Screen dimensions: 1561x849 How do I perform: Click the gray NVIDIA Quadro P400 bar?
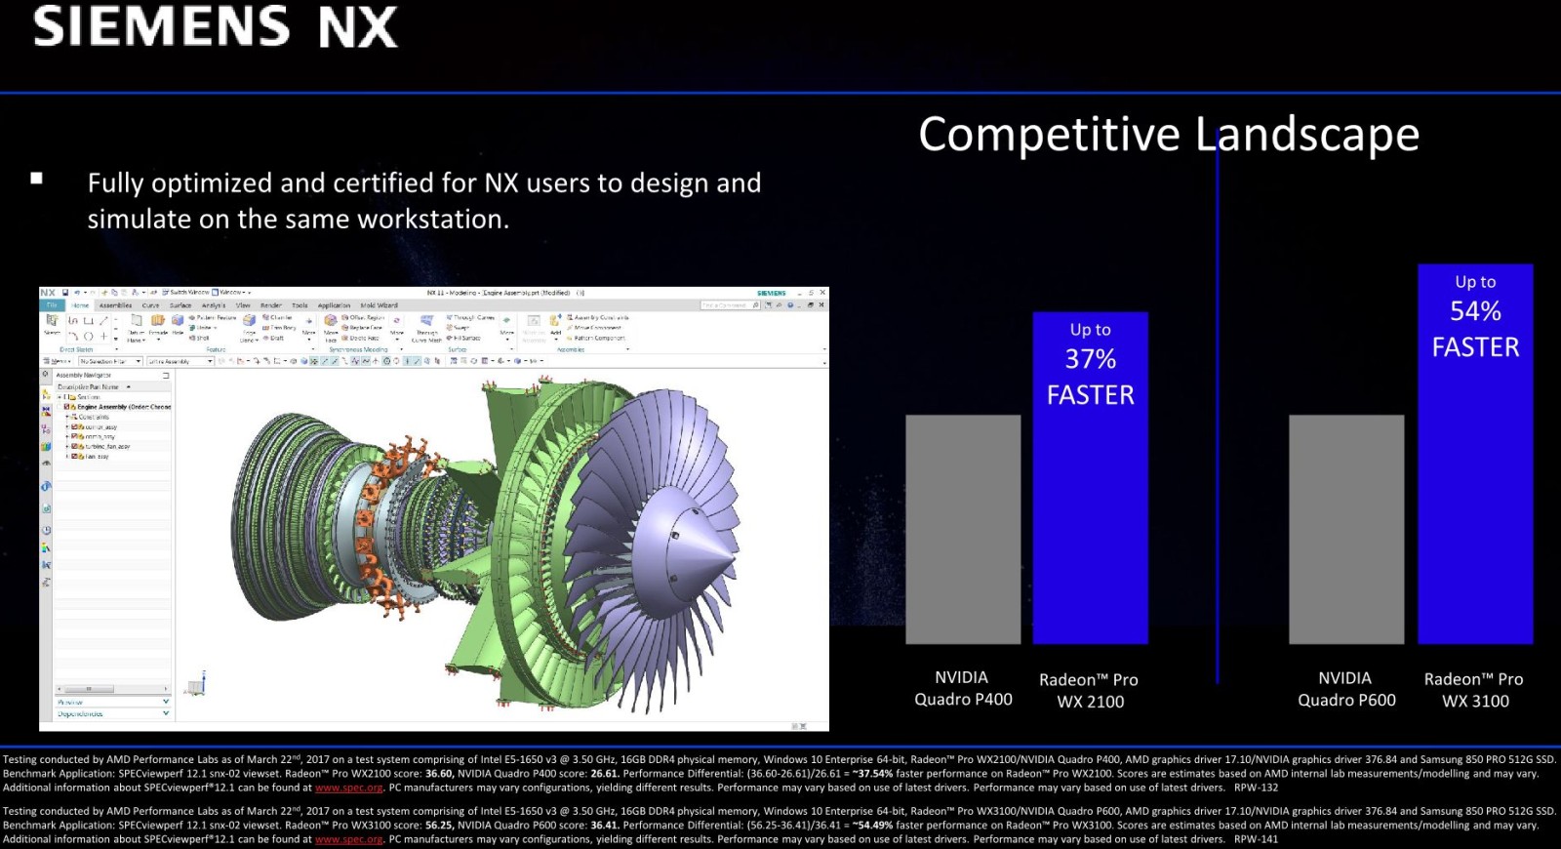point(963,530)
